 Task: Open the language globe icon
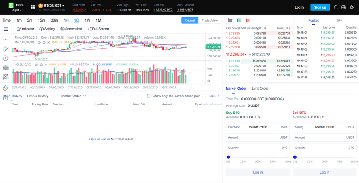344,7
